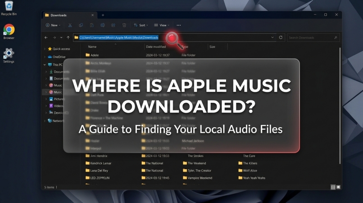363x203 pixels.
Task: Expand address bar history dropdown
Action: coord(272,37)
